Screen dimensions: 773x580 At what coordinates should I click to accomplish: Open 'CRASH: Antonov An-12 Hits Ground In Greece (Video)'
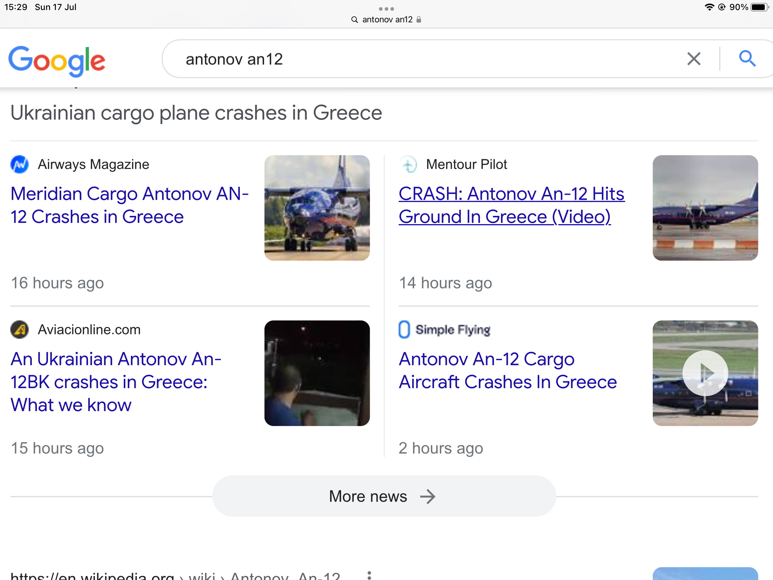click(x=512, y=205)
